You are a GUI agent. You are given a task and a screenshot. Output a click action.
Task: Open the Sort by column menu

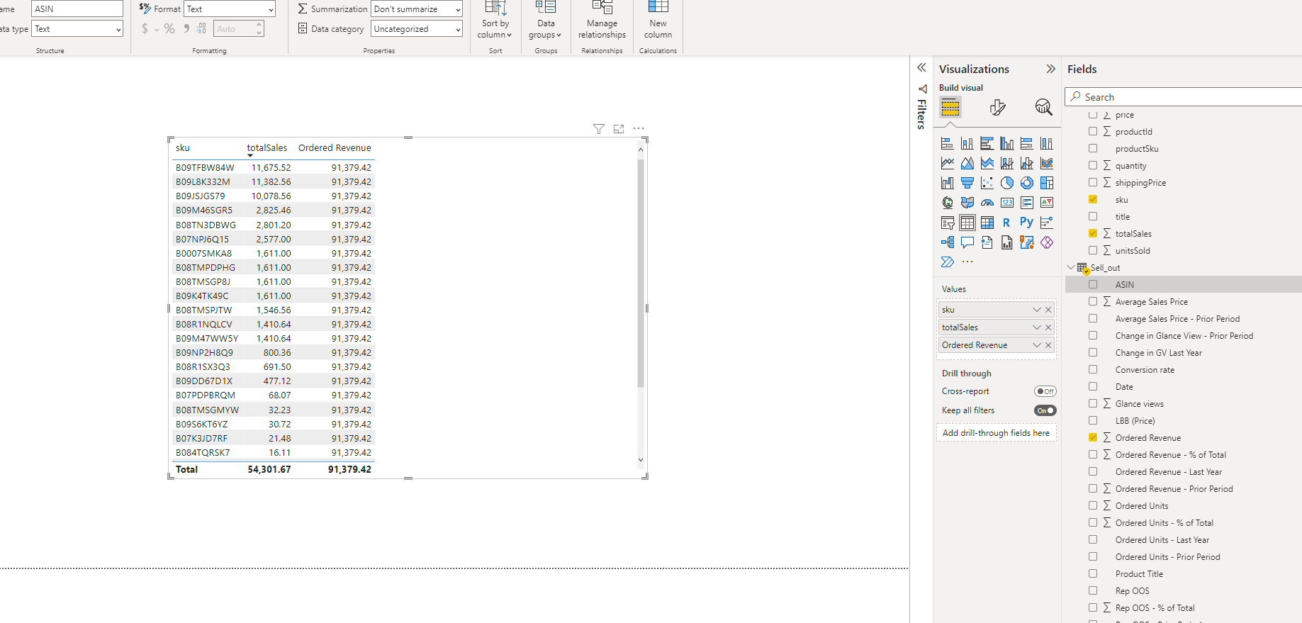coord(495,21)
